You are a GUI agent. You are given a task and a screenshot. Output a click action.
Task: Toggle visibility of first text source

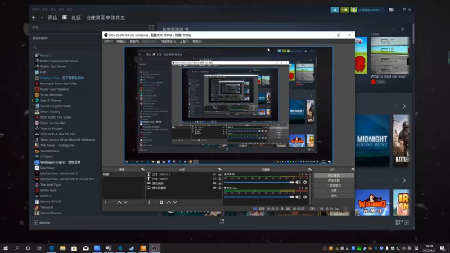click(214, 174)
